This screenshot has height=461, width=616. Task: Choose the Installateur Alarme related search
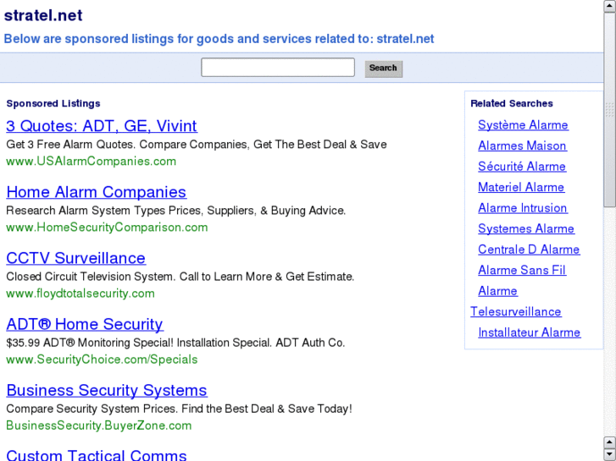click(530, 332)
